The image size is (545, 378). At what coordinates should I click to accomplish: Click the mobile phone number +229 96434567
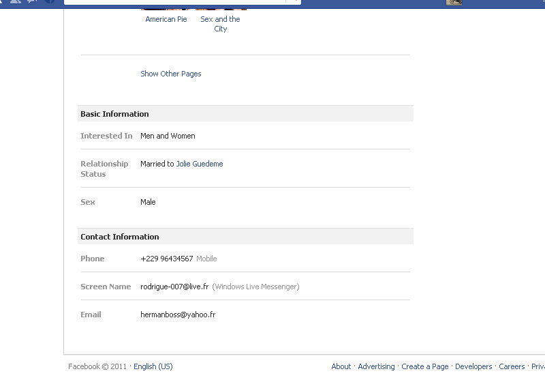[167, 259]
